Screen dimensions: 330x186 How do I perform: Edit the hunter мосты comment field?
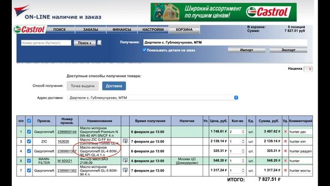point(301,171)
